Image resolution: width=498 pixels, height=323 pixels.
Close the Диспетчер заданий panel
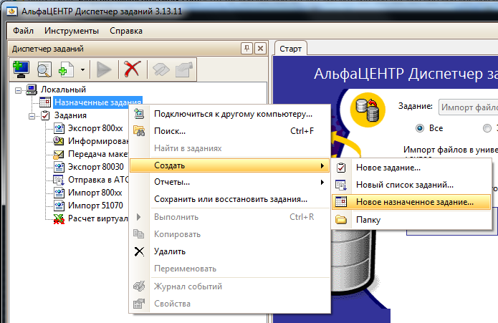tap(260, 49)
